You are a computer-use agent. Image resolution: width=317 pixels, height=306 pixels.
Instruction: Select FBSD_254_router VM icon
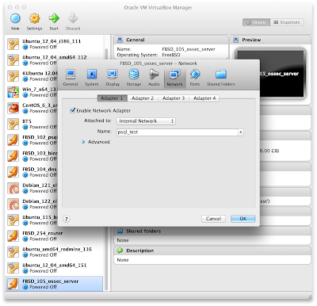[13, 236]
